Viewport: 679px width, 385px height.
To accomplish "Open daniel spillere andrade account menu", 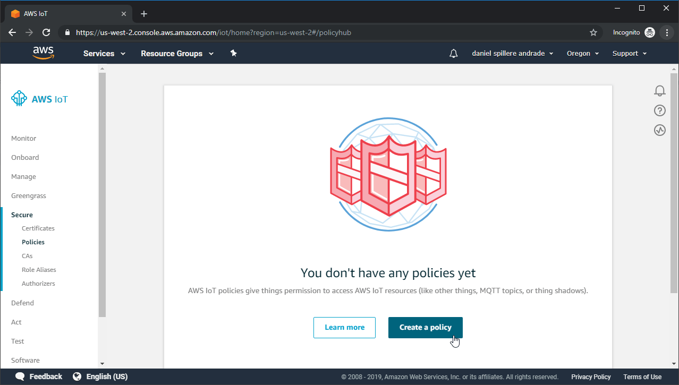I will coord(512,54).
